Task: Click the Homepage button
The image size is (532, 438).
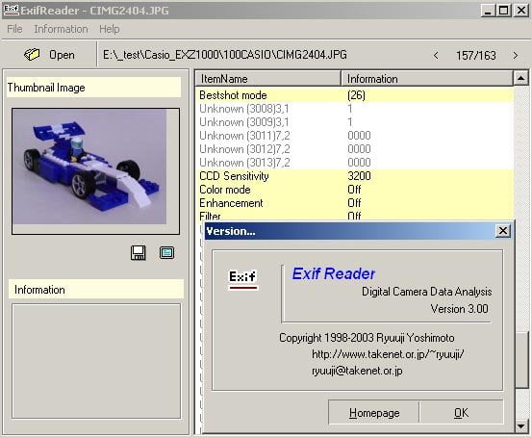Action: click(374, 412)
